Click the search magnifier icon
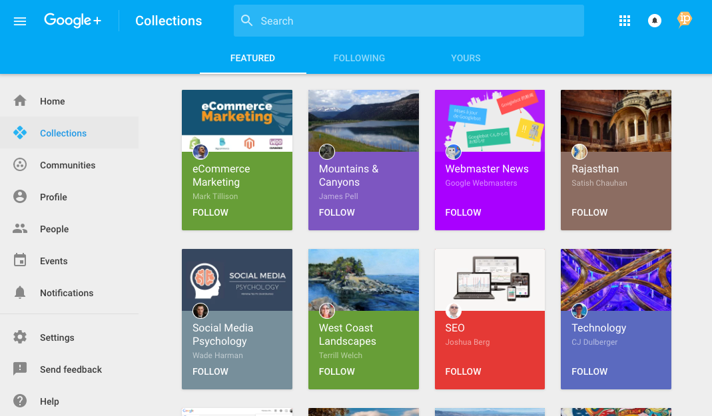Viewport: 712px width, 416px height. point(246,21)
